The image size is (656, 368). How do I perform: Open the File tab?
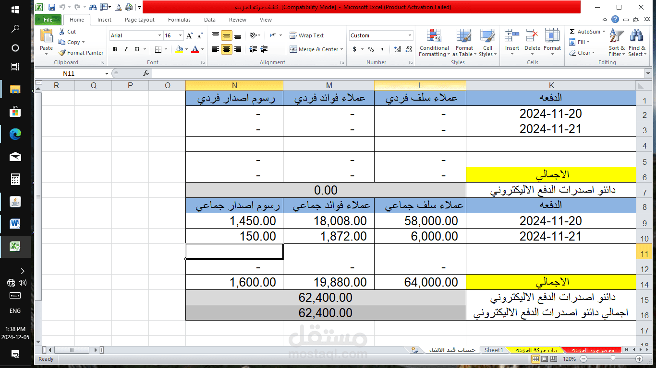click(x=48, y=20)
